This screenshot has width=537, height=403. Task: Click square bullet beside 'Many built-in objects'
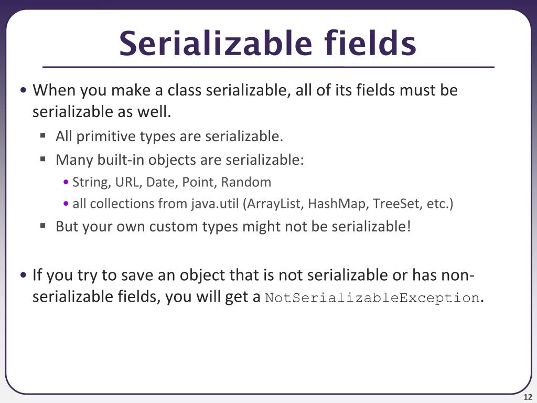[x=43, y=159]
